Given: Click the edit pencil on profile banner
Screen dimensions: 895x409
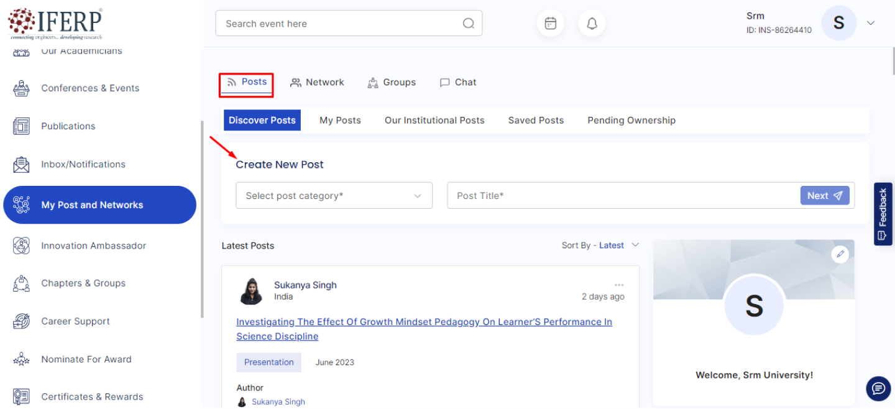Looking at the screenshot, I should click(x=840, y=254).
